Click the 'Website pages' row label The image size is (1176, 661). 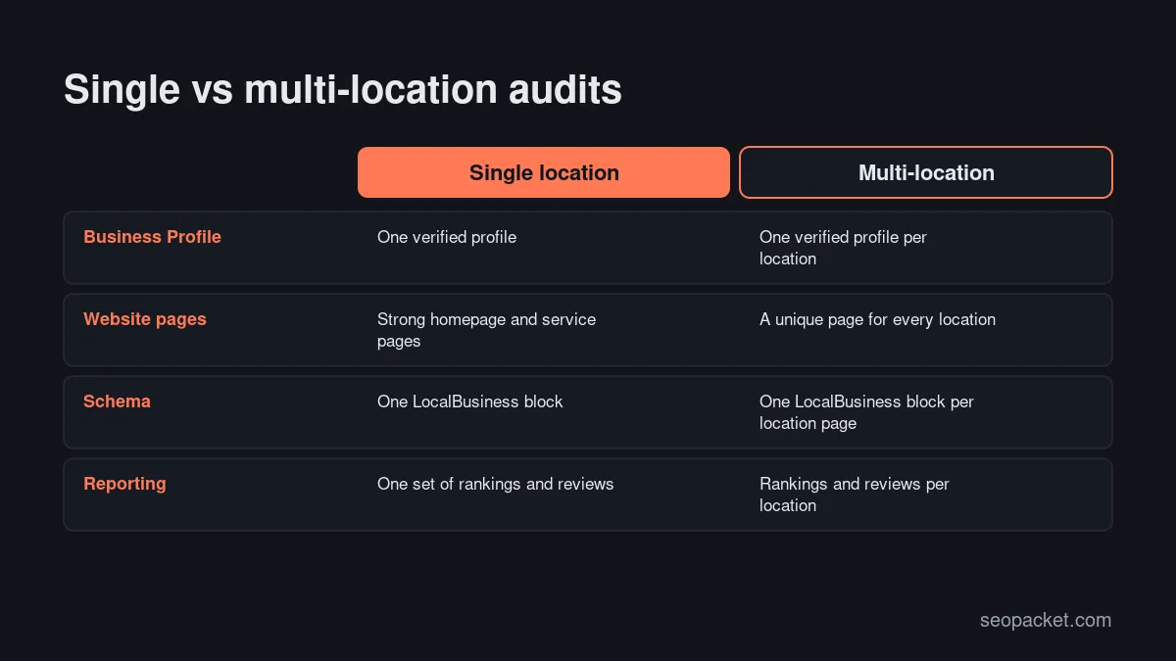click(145, 319)
